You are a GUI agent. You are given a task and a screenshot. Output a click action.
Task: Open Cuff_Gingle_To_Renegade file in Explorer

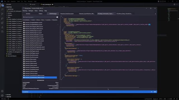pos(14,50)
